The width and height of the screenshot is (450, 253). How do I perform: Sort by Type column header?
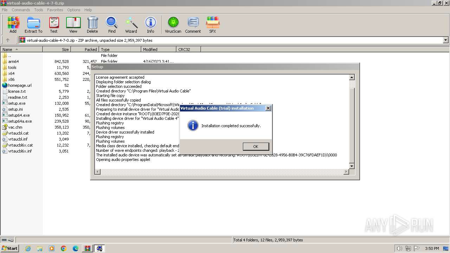click(x=120, y=50)
